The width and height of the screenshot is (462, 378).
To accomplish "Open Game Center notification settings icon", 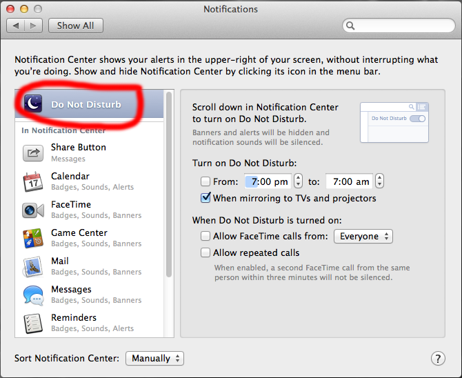I will (x=33, y=238).
